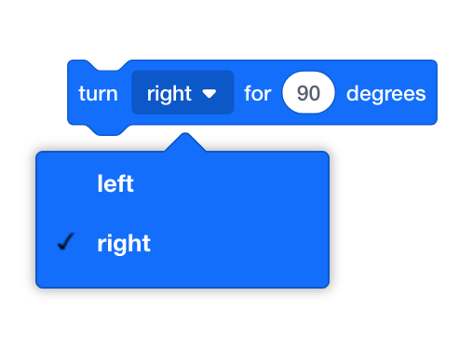Click the degrees label on the block
This screenshot has width=473, height=337.
point(385,94)
